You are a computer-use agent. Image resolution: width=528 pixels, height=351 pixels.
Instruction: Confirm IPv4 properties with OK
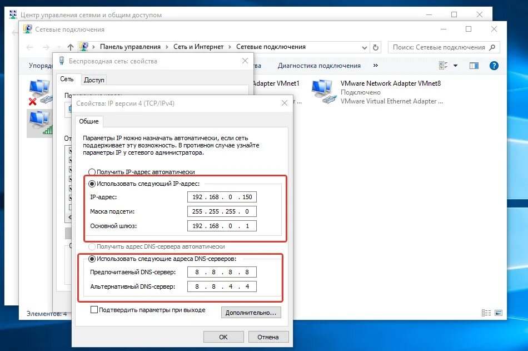(x=223, y=337)
